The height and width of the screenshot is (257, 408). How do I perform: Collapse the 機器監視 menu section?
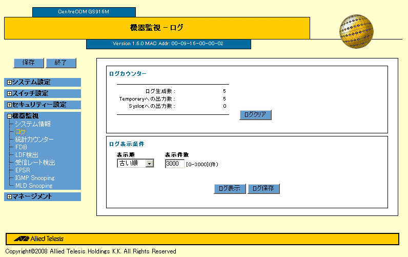(10, 116)
